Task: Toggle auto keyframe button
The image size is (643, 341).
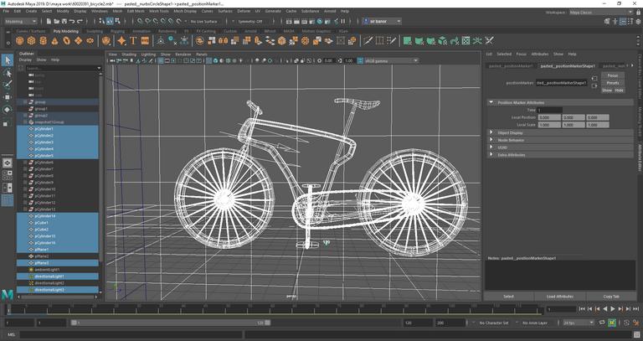Action: point(612,322)
